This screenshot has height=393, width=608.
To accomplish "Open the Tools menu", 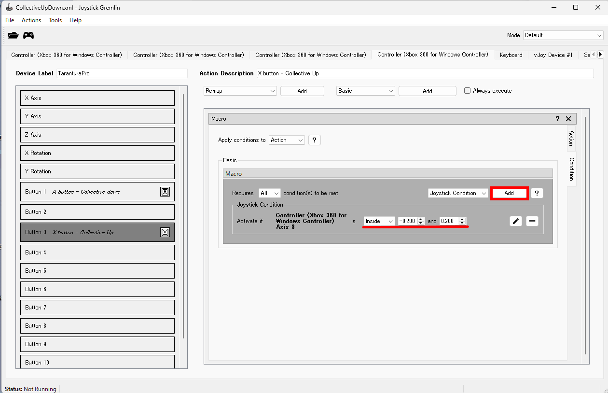I will point(55,20).
